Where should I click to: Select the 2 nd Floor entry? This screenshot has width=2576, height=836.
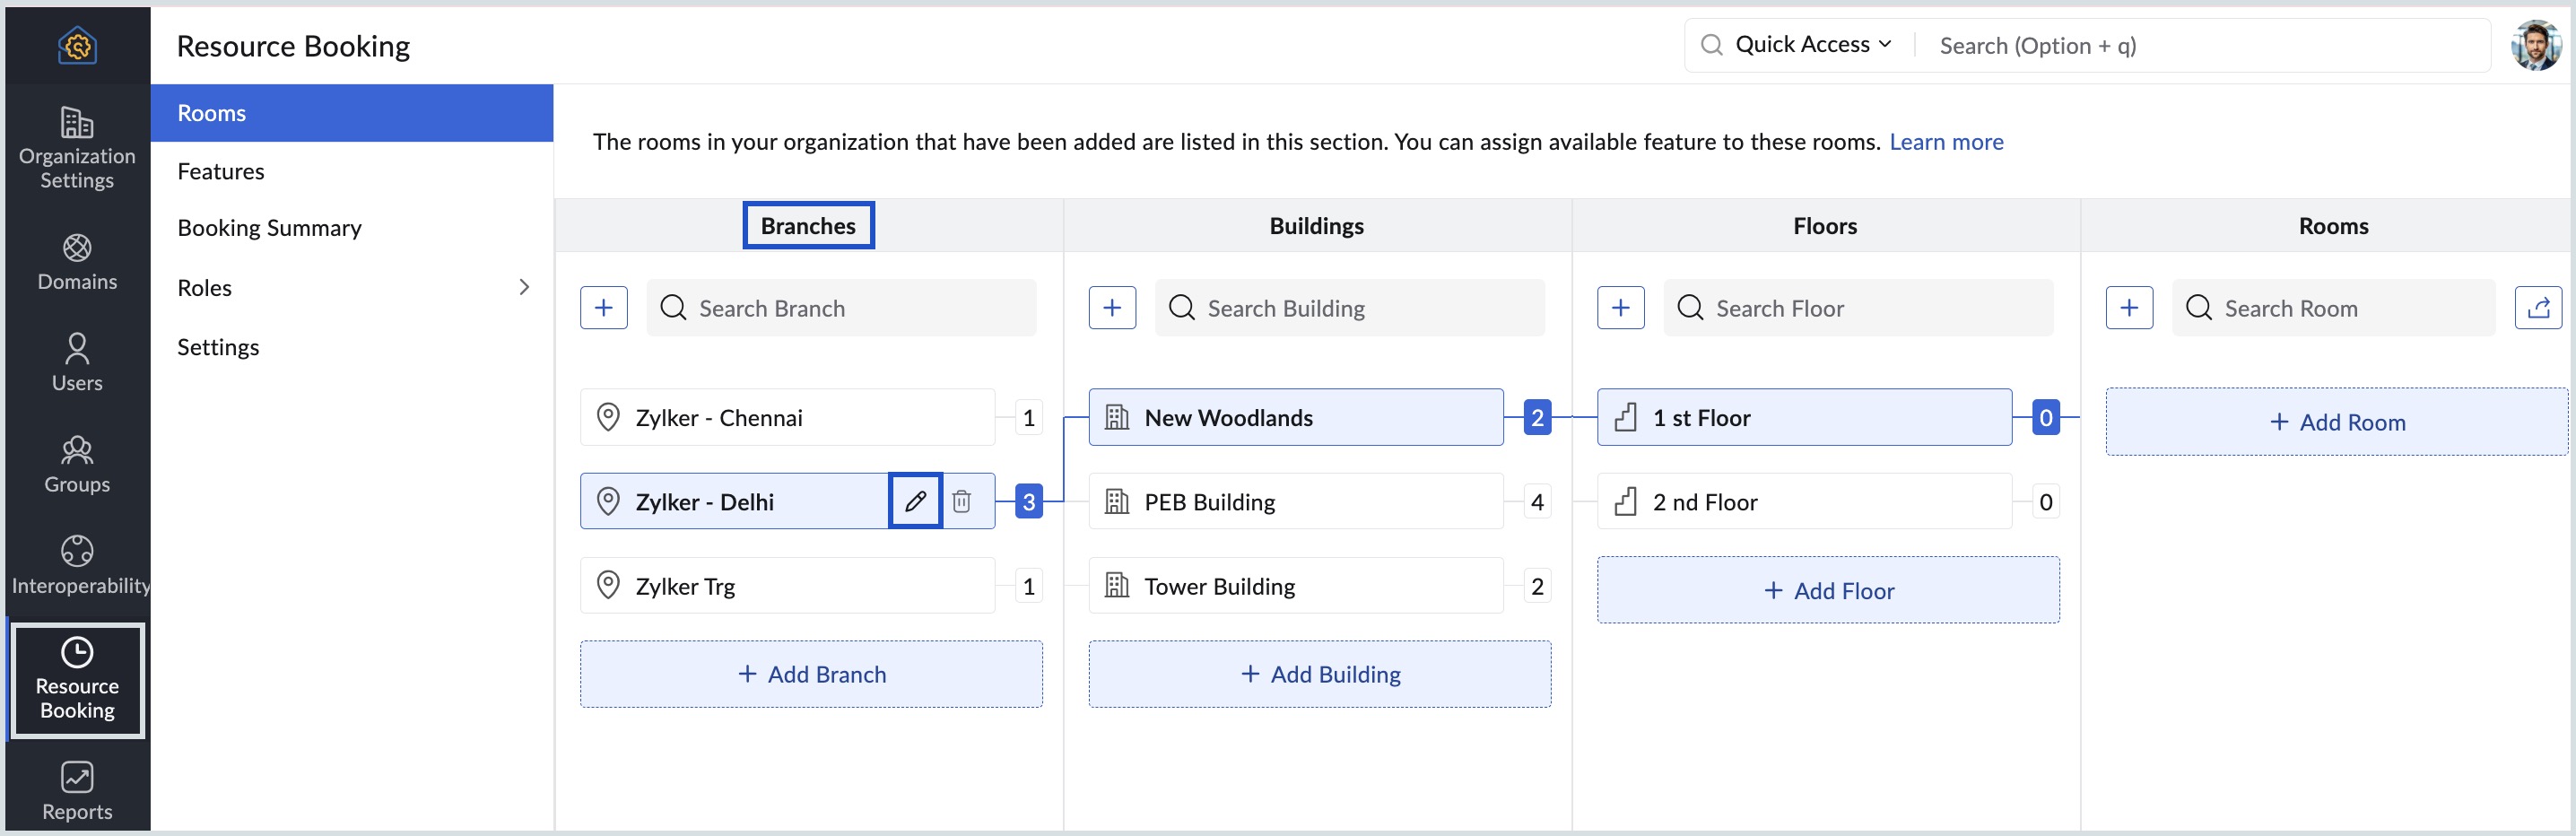(1803, 502)
